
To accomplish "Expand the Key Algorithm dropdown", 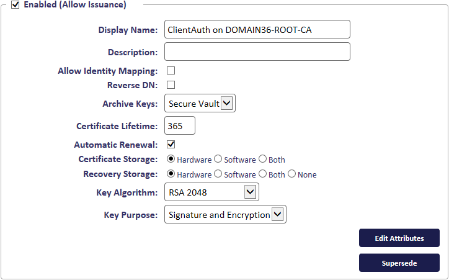I will pyautogui.click(x=211, y=192).
